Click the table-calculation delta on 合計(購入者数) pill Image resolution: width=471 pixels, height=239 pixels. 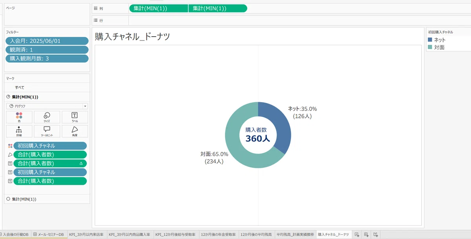(x=81, y=163)
